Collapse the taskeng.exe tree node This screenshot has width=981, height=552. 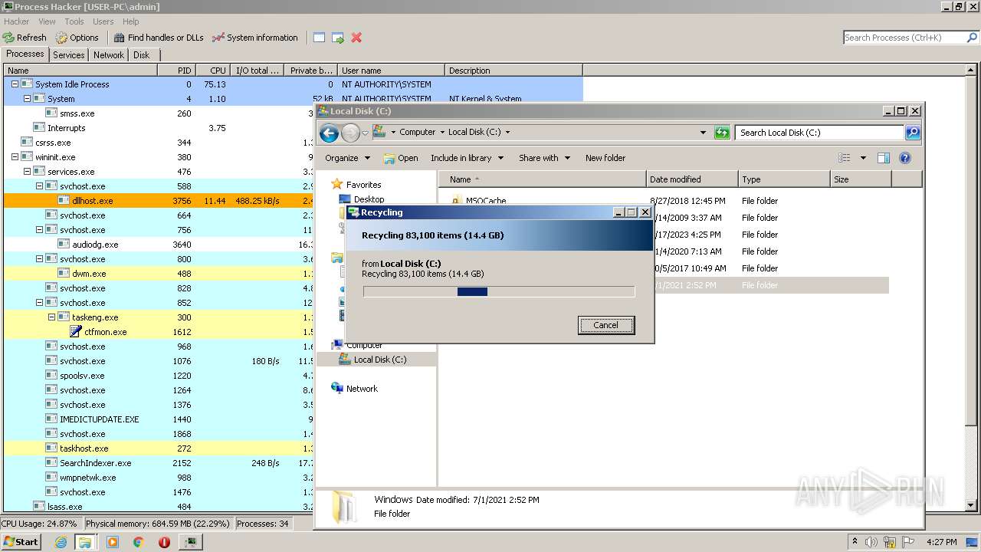tap(51, 317)
